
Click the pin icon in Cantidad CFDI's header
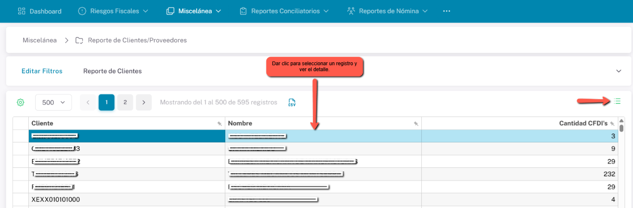[x=612, y=124]
